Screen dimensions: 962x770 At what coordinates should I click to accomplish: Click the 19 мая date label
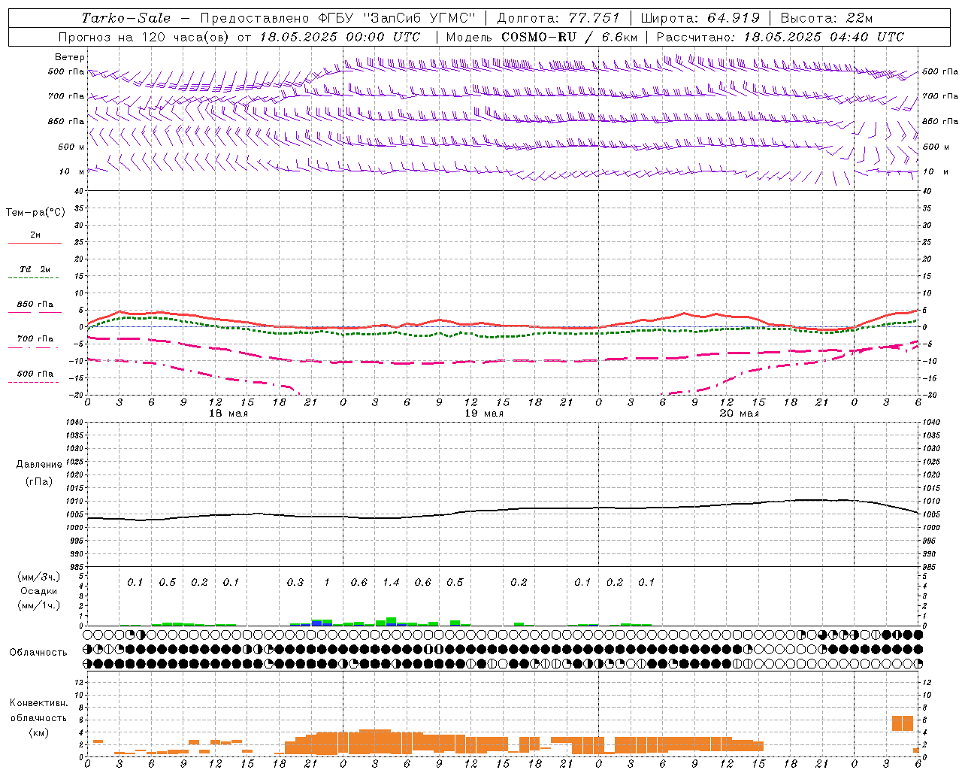pos(483,414)
